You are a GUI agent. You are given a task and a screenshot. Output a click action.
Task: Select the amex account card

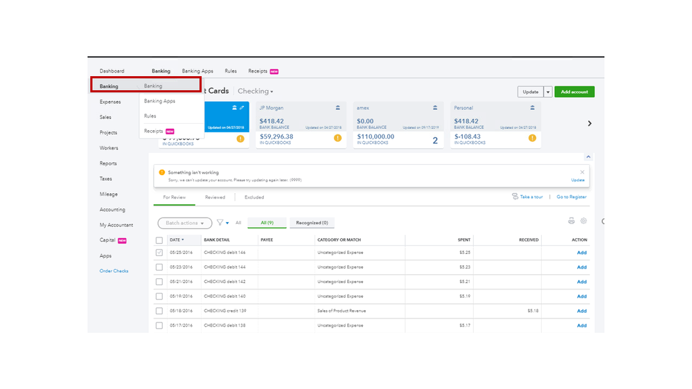(398, 125)
